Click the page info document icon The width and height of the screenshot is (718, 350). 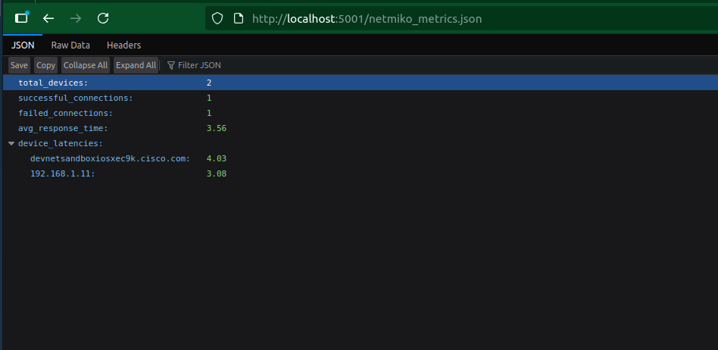pyautogui.click(x=238, y=18)
